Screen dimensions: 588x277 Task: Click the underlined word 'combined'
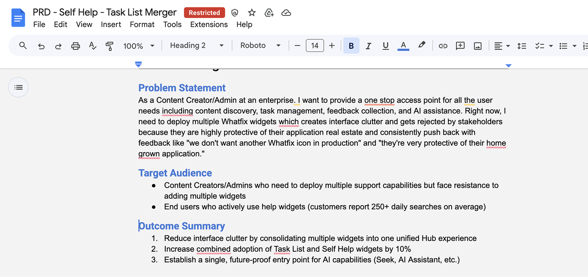[x=214, y=249]
